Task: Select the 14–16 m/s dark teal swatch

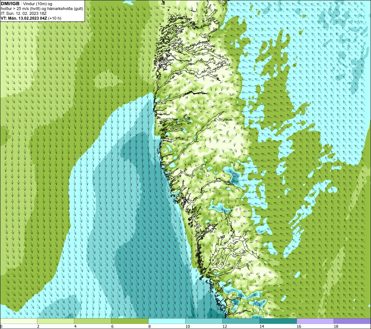Action: (278, 321)
